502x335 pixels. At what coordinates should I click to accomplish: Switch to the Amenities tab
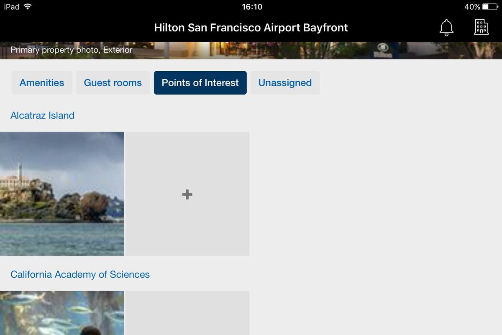click(x=42, y=83)
